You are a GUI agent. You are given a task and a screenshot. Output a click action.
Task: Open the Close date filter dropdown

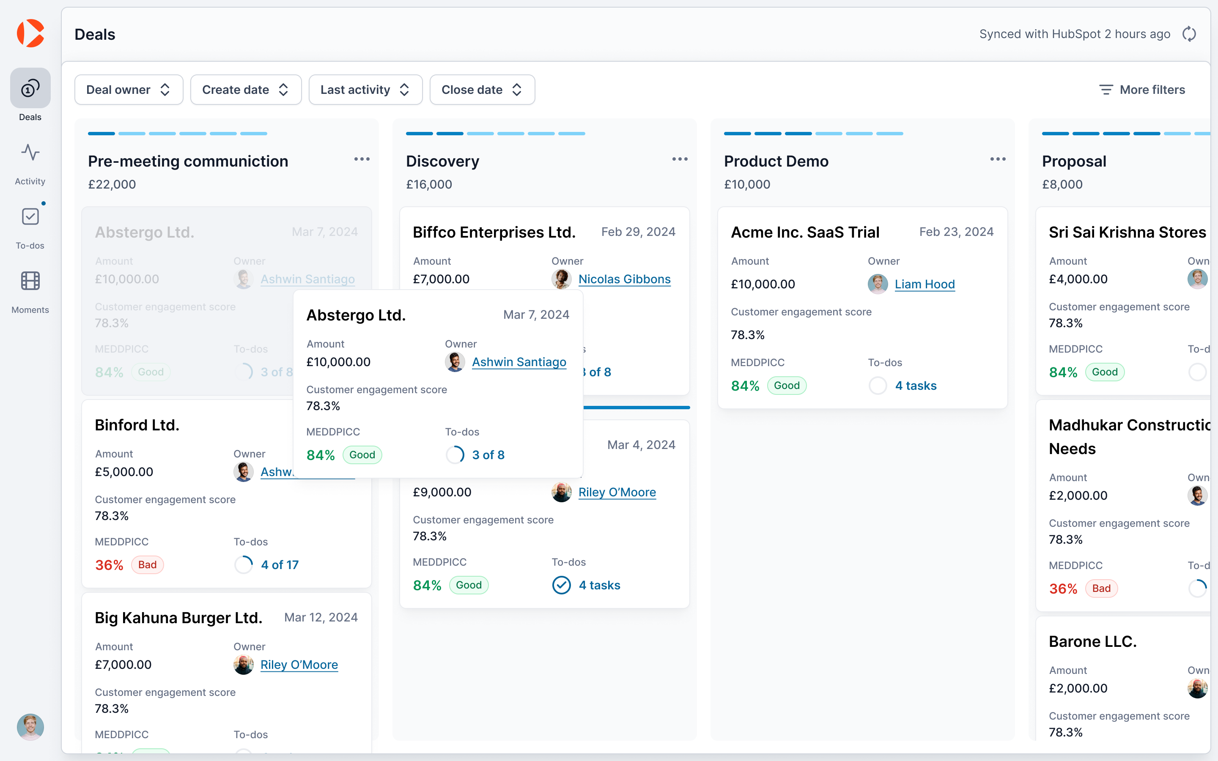coord(481,89)
